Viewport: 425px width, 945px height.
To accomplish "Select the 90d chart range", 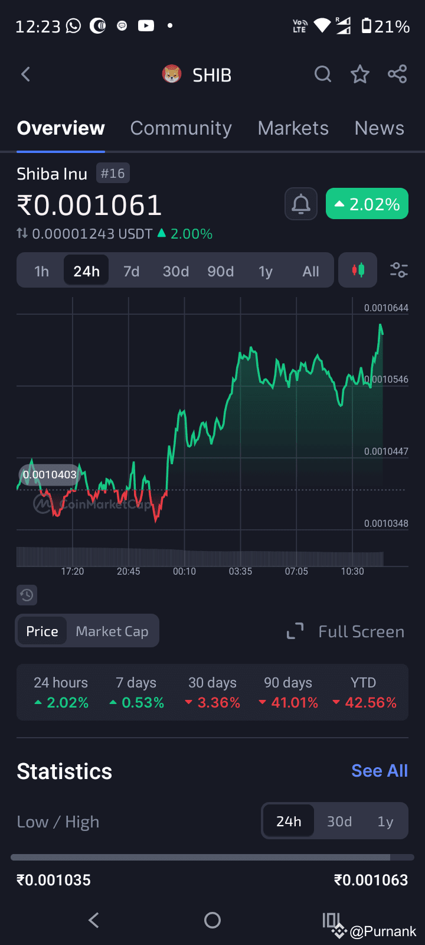I will [221, 271].
